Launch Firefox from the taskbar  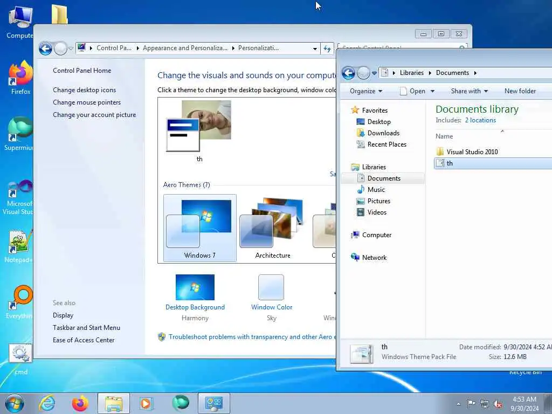click(x=80, y=403)
